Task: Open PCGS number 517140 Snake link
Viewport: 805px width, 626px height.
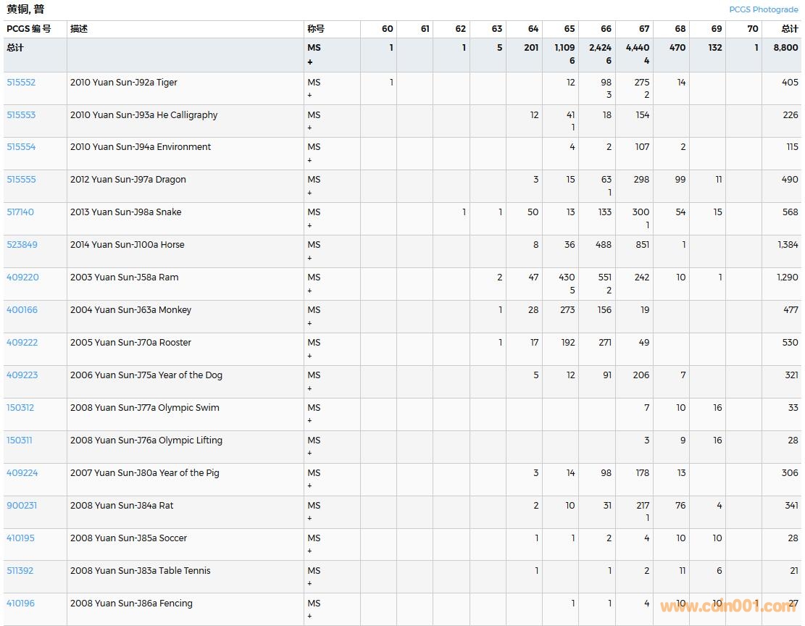Action: point(20,212)
